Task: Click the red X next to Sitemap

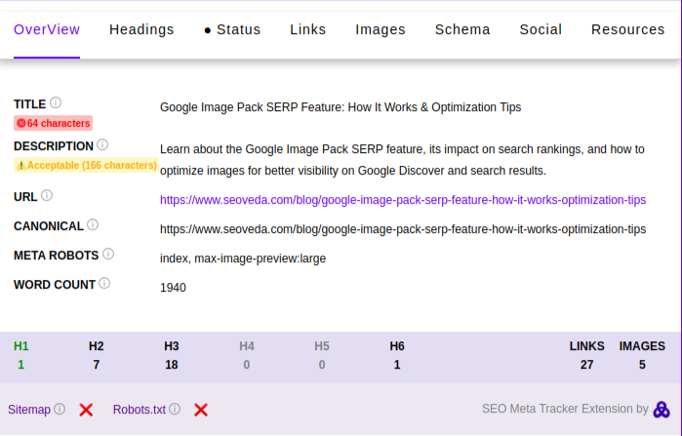Action: point(86,410)
